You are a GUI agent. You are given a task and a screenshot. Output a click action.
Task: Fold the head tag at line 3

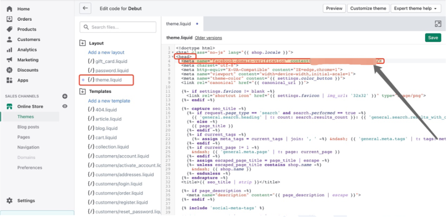tap(173, 57)
